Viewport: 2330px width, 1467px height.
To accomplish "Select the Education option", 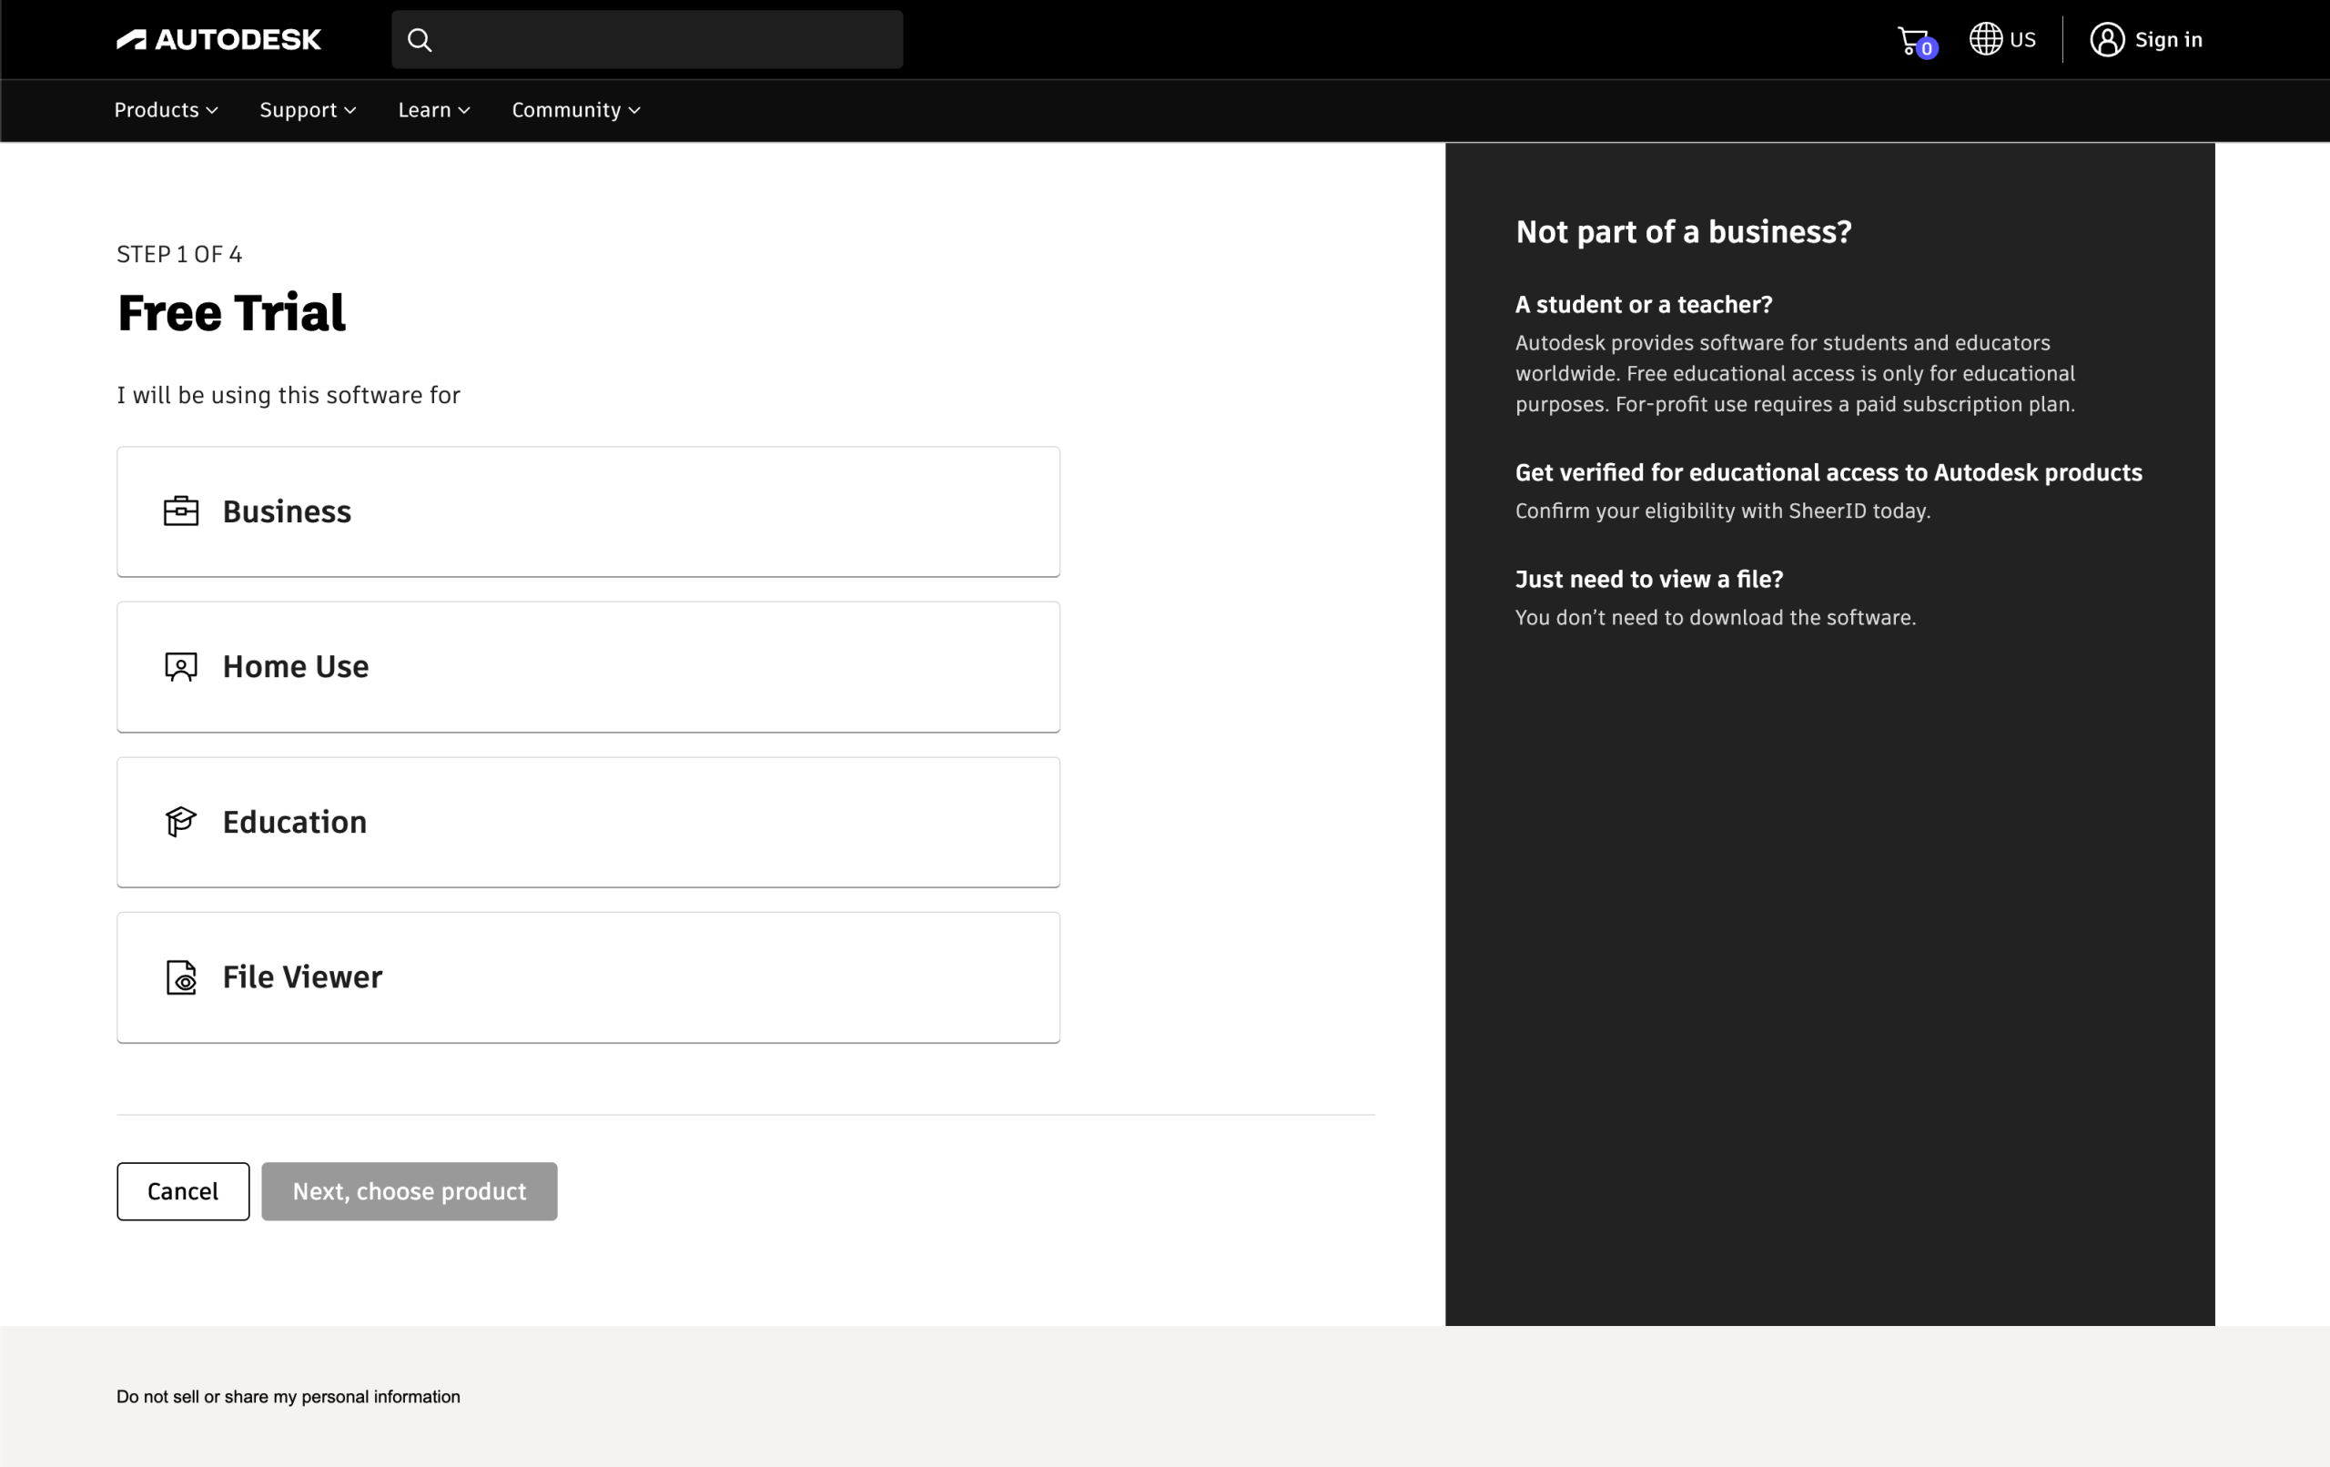I will (x=588, y=823).
